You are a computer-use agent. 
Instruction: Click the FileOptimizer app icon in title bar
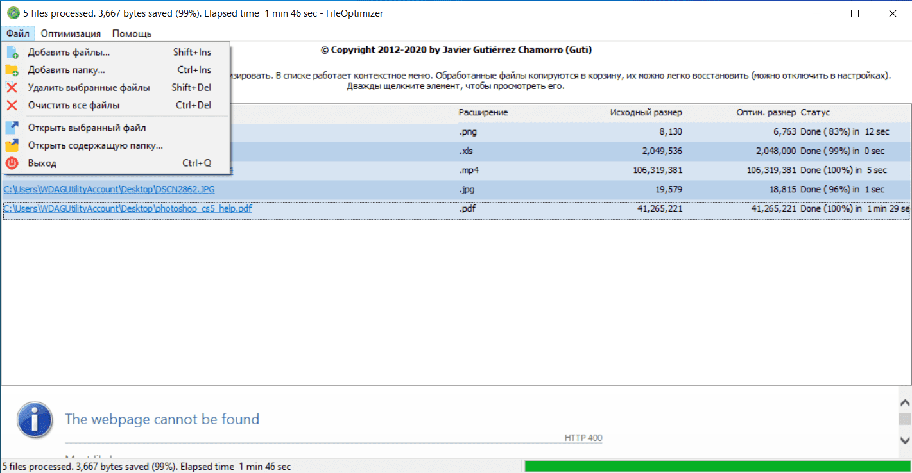(x=12, y=13)
